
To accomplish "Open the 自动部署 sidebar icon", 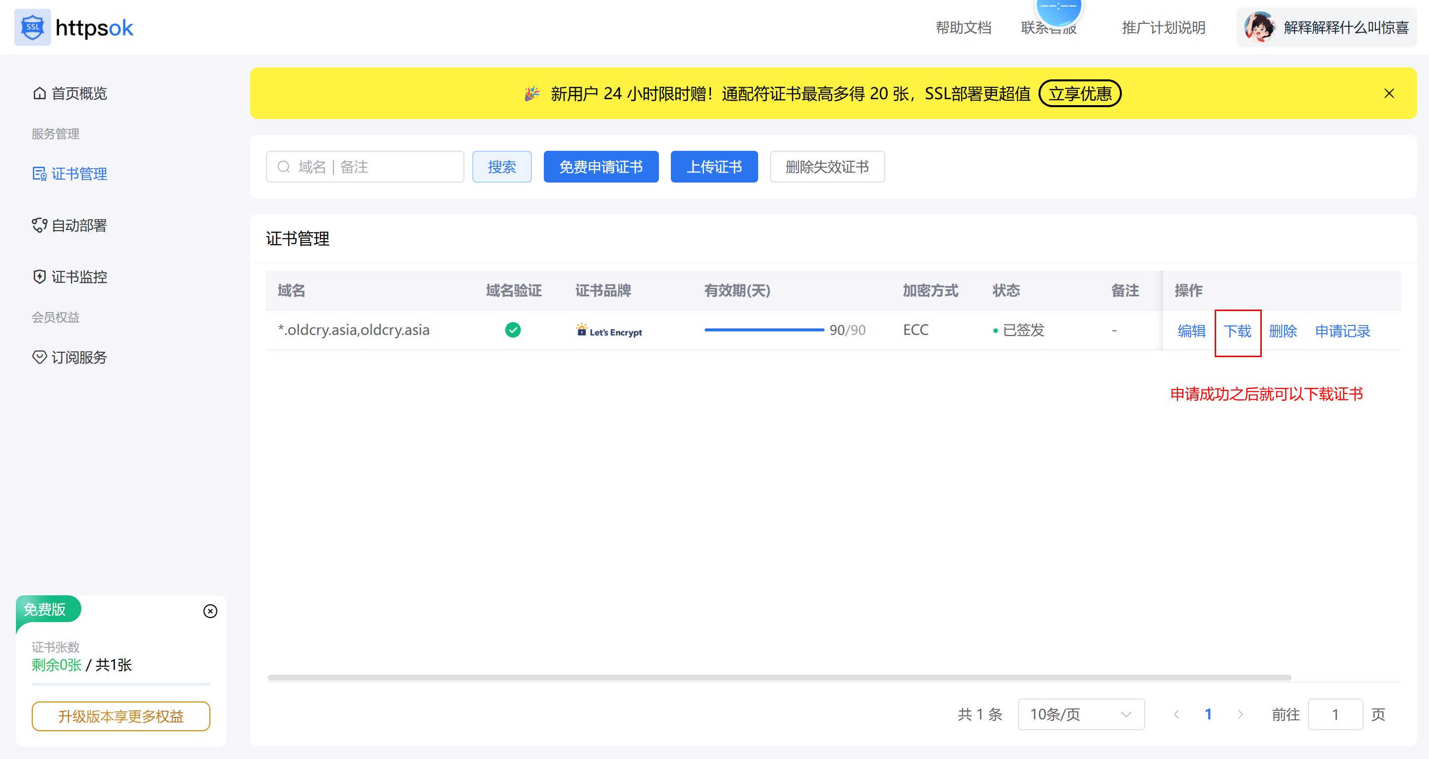I will (39, 225).
